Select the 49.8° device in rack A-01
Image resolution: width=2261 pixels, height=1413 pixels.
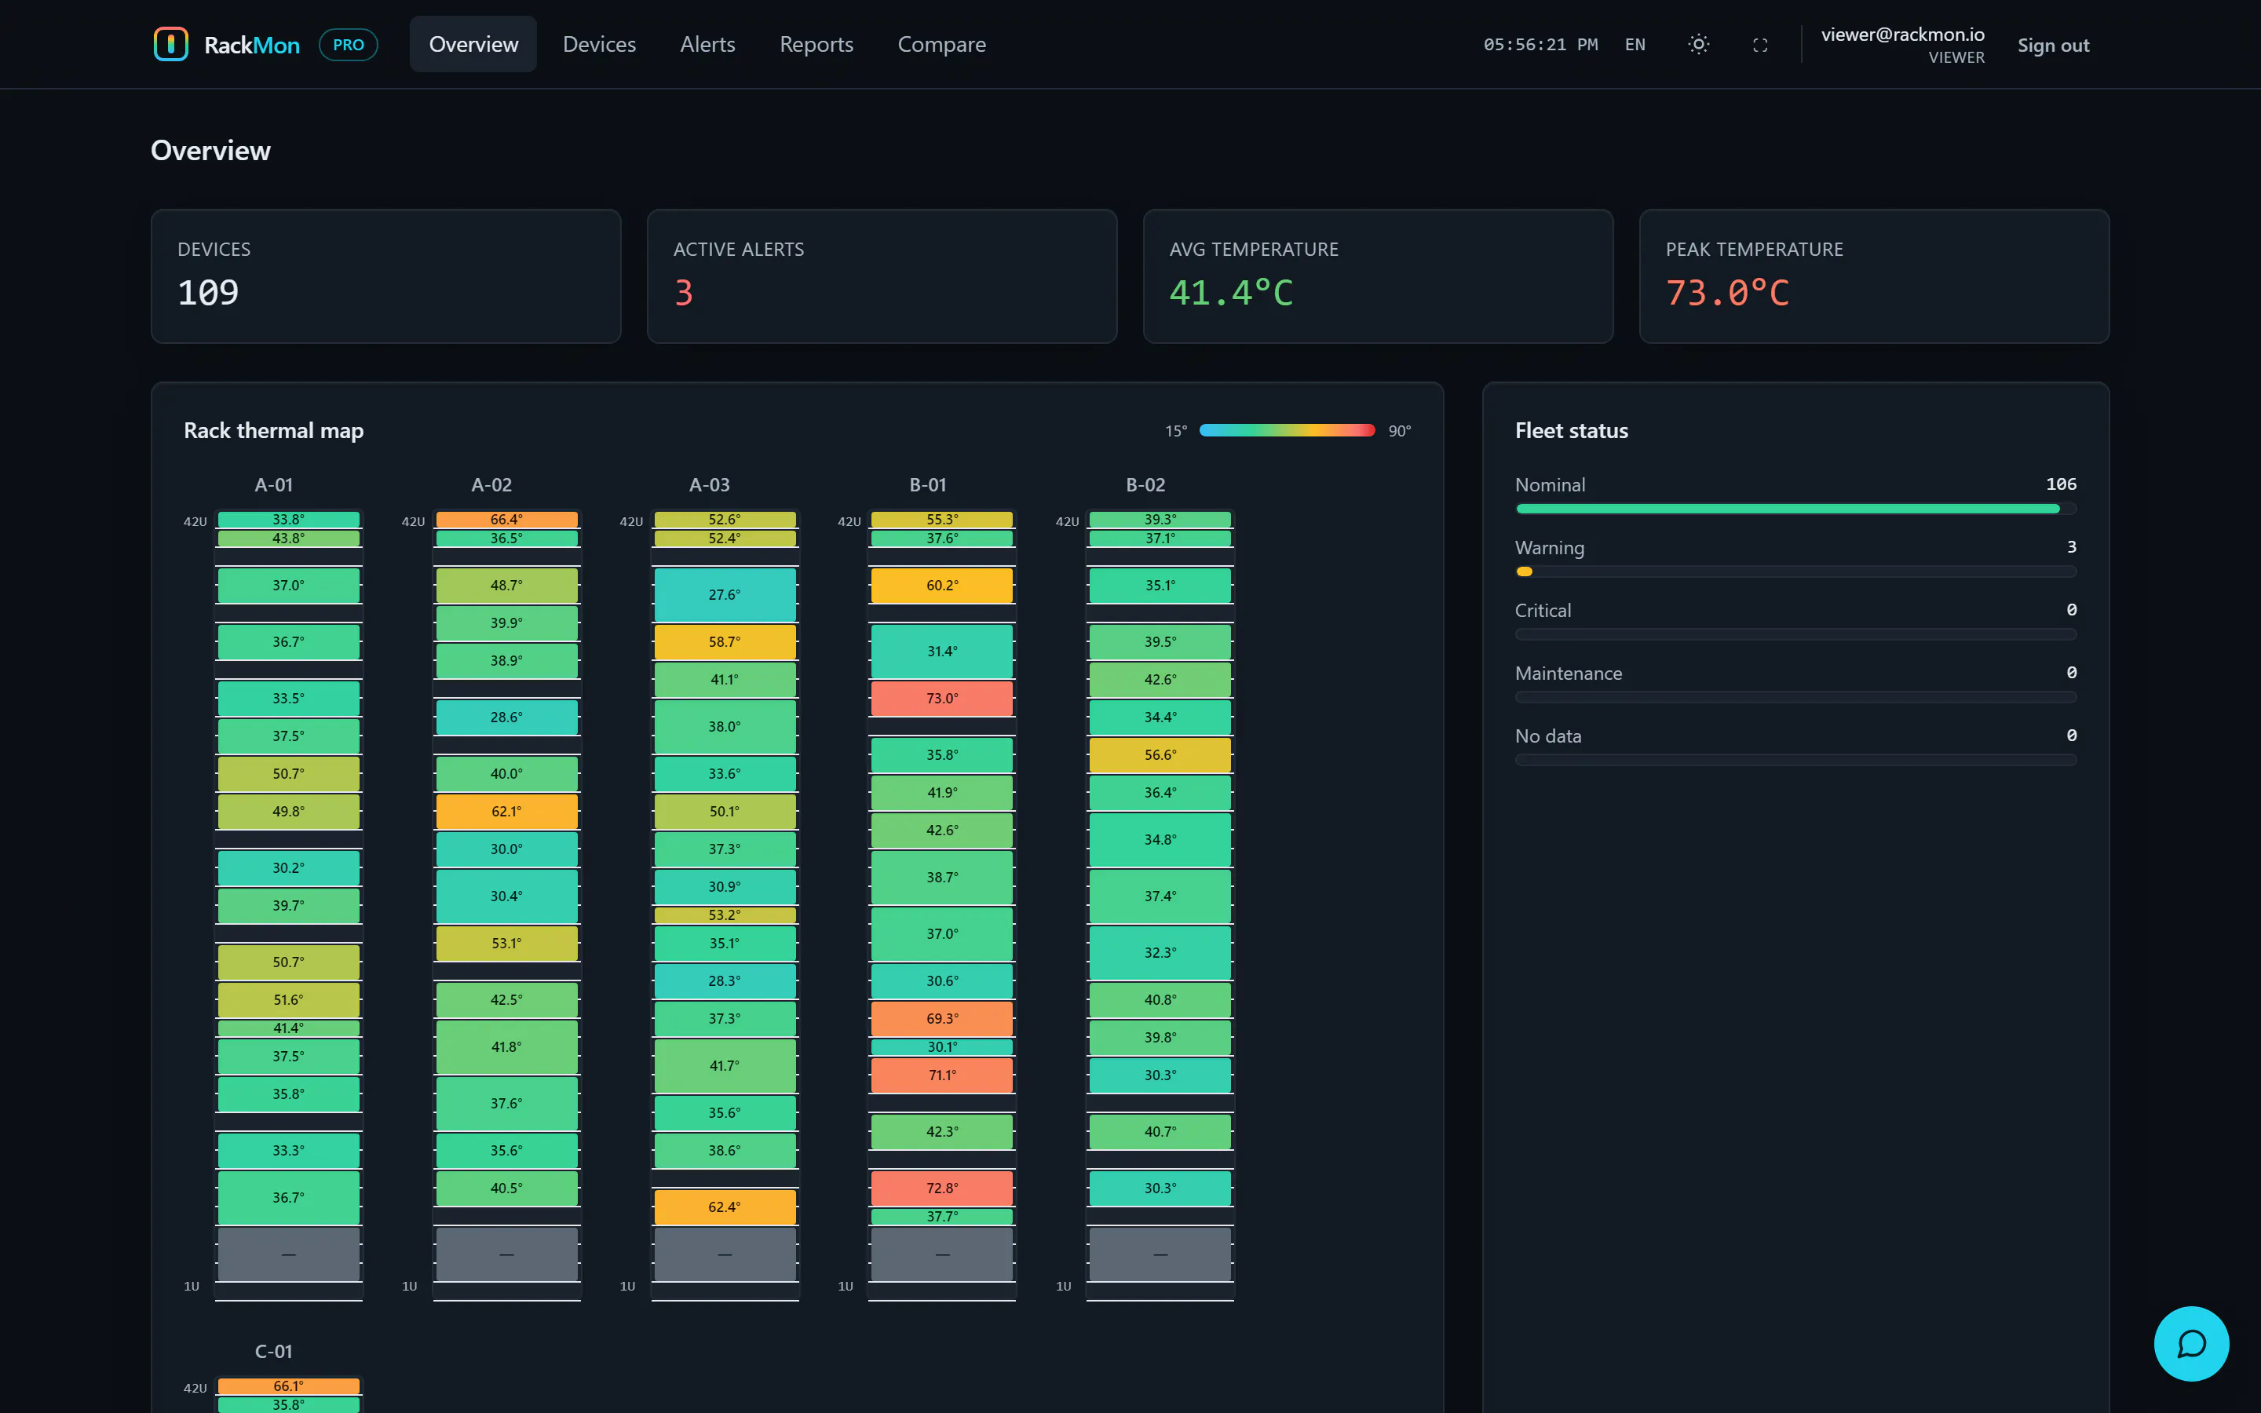click(x=289, y=811)
